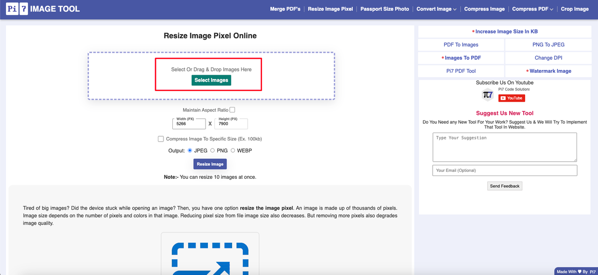Image resolution: width=598 pixels, height=275 pixels.
Task: Click the 'Resize Image Pixel Online' heading
Action: point(210,36)
